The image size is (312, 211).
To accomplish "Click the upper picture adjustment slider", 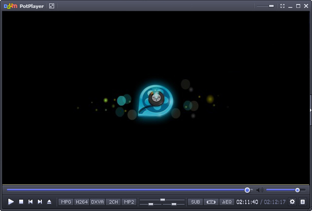I will click(x=162, y=200).
